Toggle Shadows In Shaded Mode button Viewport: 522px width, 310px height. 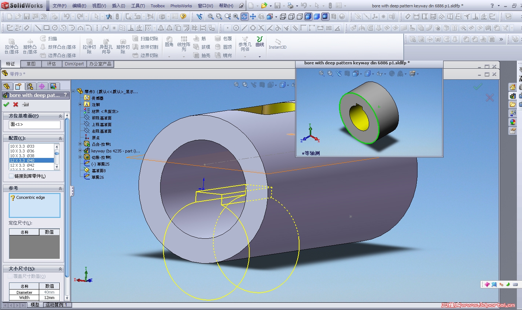point(325,16)
